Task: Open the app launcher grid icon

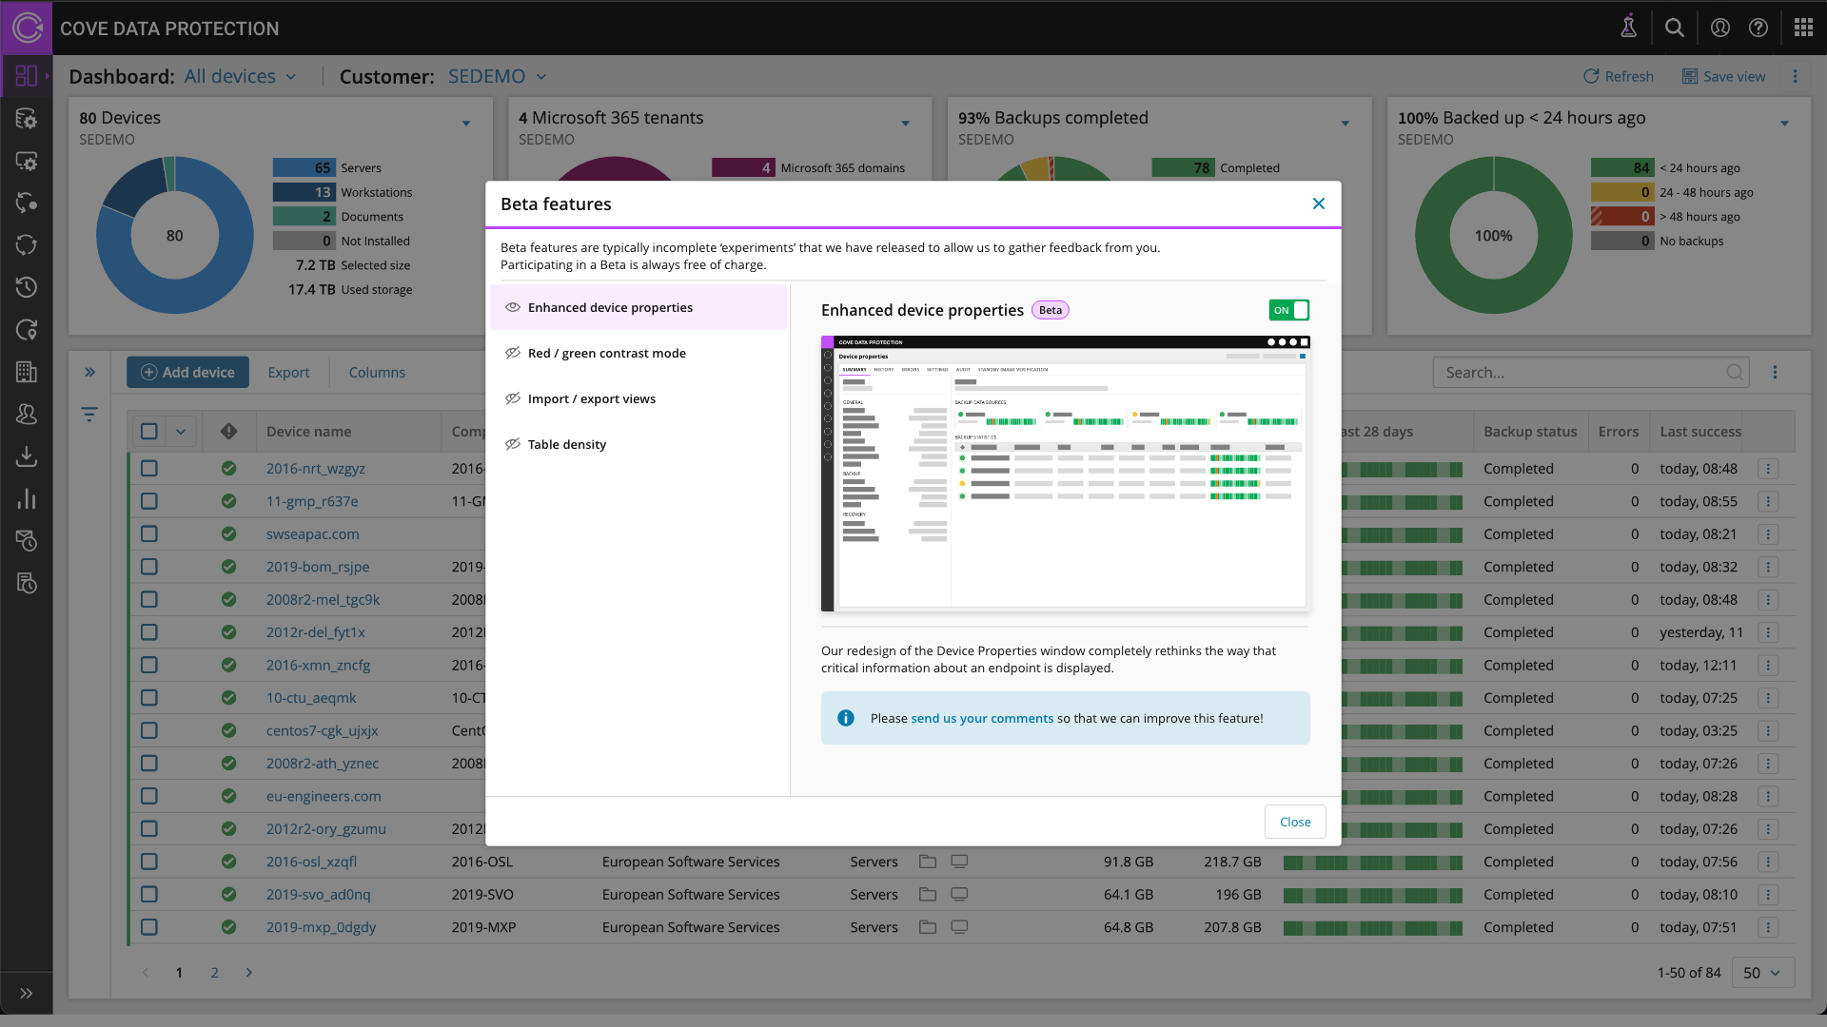Action: (x=1803, y=28)
